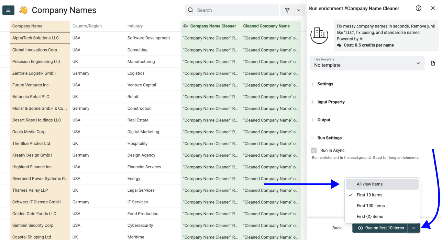
Task: Enable the Run in Async checkbox
Action: (x=314, y=150)
